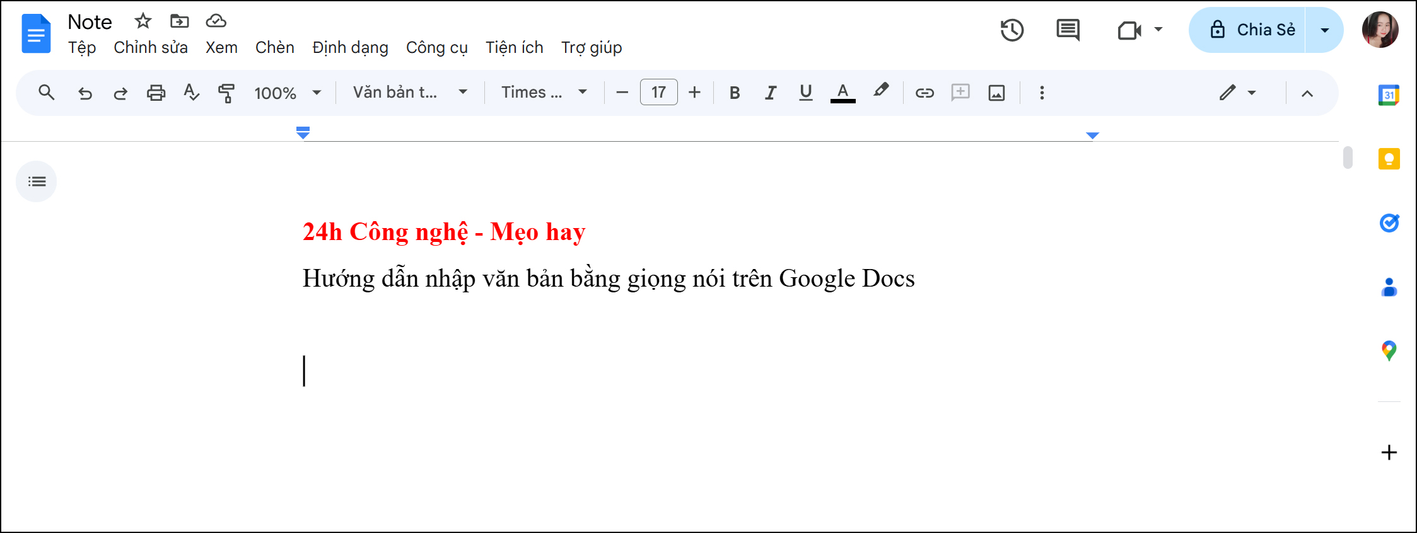Rename the document title Note
Viewport: 1417px width, 533px height.
[x=90, y=22]
